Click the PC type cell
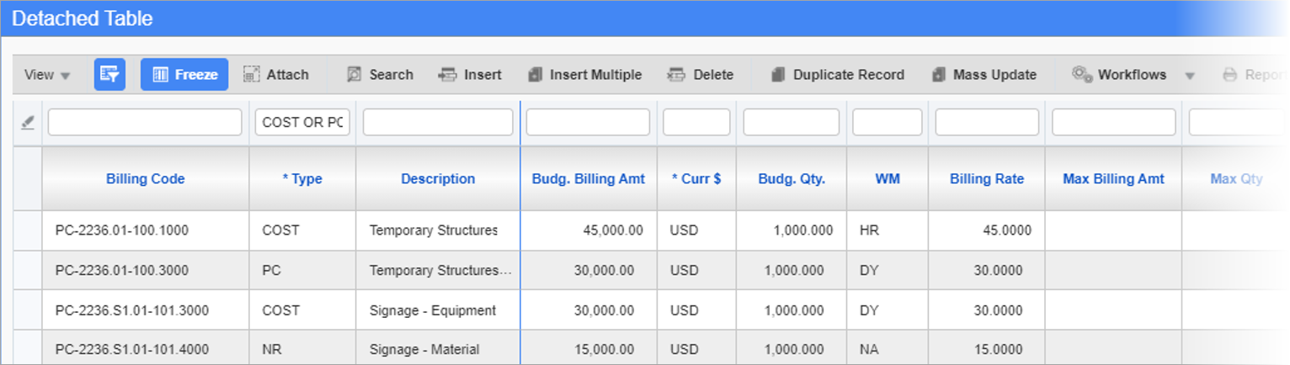This screenshot has height=365, width=1290. point(302,271)
